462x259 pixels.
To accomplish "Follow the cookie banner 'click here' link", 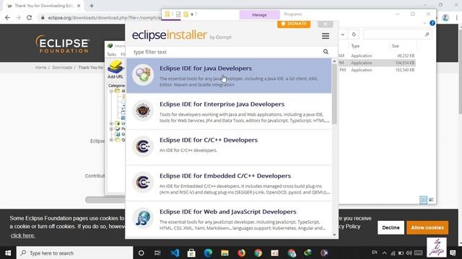I will tap(22, 235).
